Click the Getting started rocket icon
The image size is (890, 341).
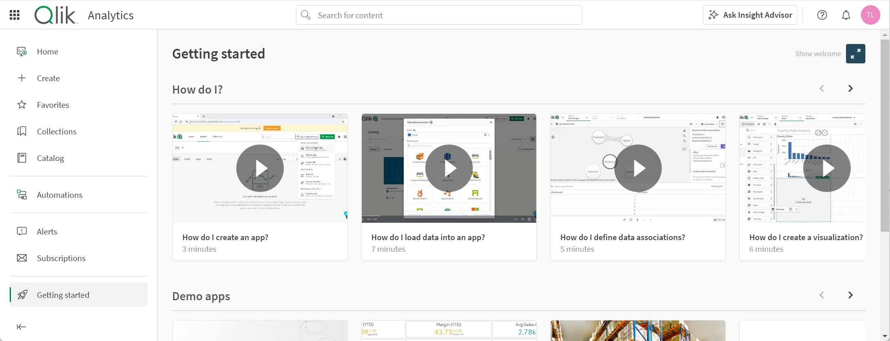pyautogui.click(x=23, y=295)
